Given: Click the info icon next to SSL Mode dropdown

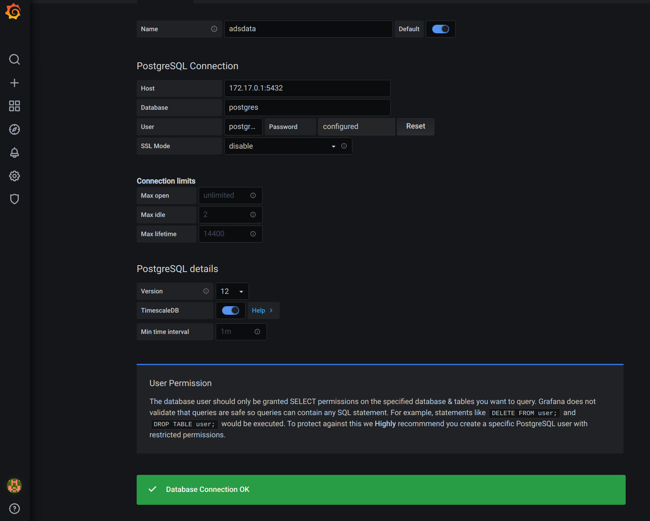Looking at the screenshot, I should coord(344,146).
